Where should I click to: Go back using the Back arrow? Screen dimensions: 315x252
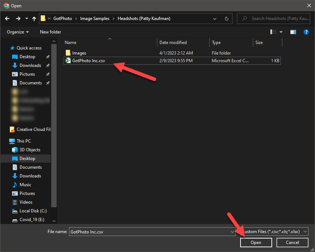[7, 19]
